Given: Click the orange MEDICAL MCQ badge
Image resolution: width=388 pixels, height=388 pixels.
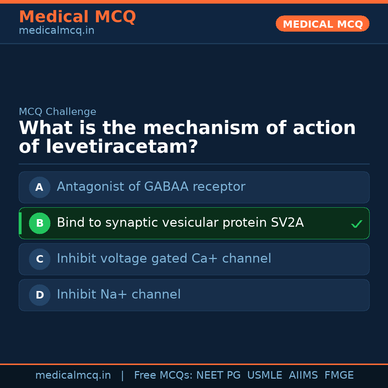Looking at the screenshot, I should [x=322, y=24].
